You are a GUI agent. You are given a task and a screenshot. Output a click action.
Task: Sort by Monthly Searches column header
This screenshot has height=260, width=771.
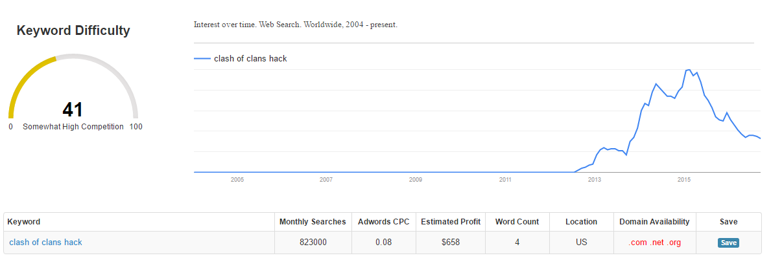[x=313, y=222]
